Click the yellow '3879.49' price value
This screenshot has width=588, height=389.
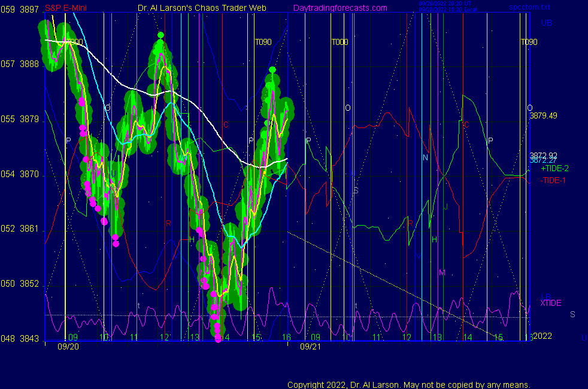point(543,116)
